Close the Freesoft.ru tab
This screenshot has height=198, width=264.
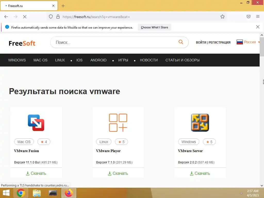(53, 6)
